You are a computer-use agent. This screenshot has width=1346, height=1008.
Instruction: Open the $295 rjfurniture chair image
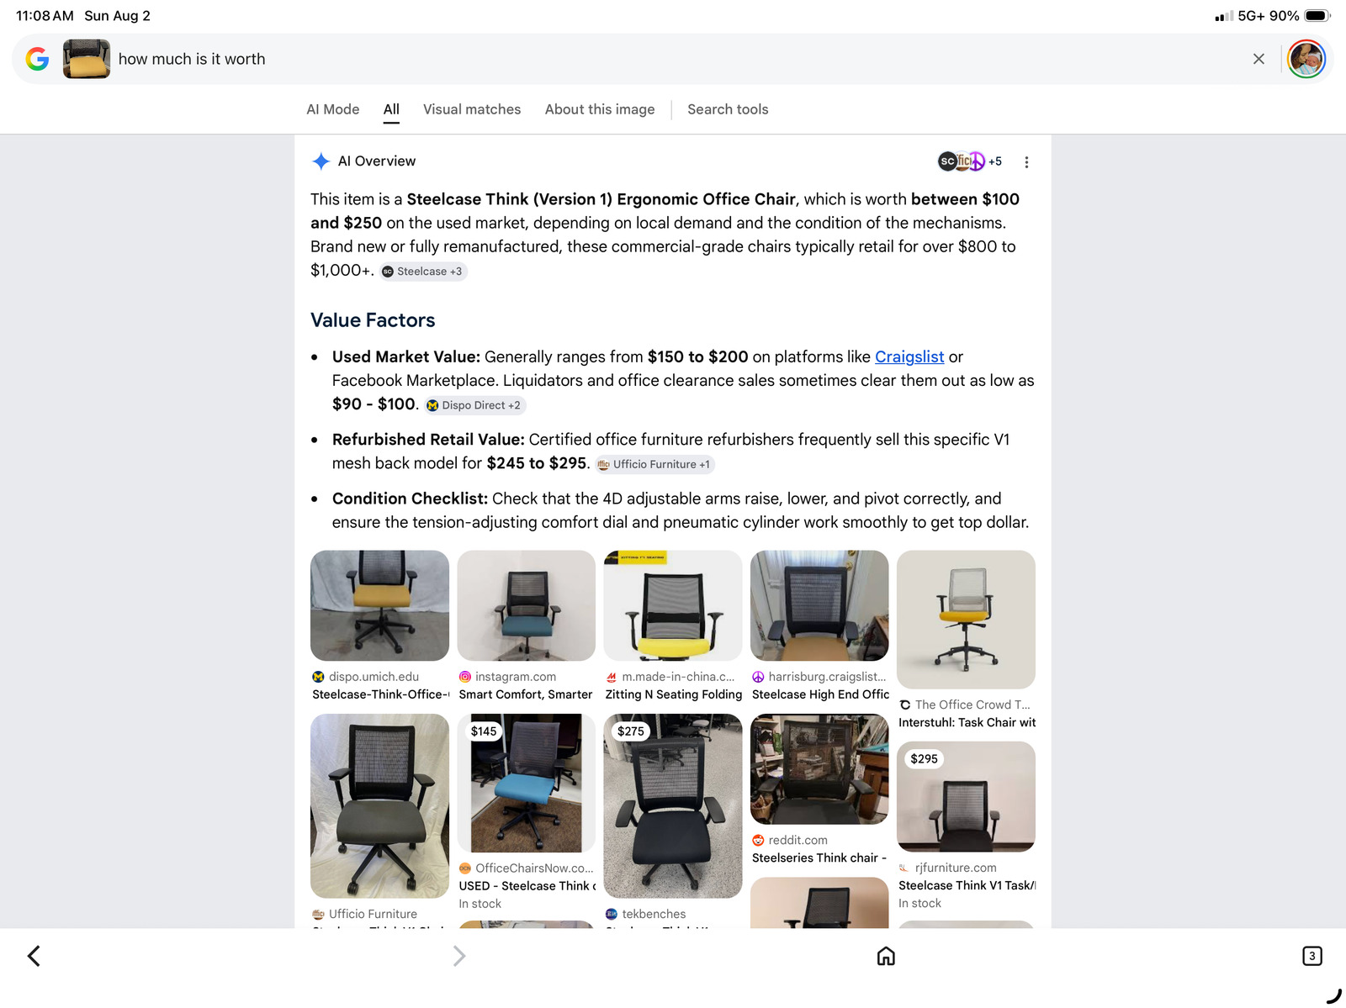966,797
